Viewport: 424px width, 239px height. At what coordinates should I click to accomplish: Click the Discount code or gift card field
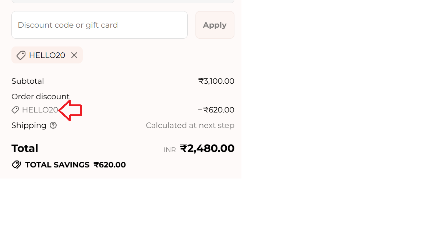click(99, 25)
